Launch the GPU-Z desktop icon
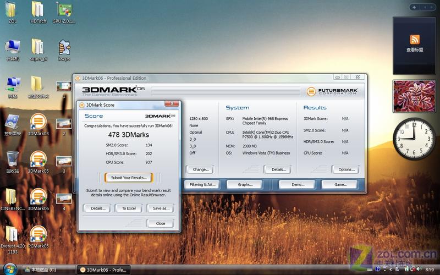The width and height of the screenshot is (440, 275). (x=64, y=12)
